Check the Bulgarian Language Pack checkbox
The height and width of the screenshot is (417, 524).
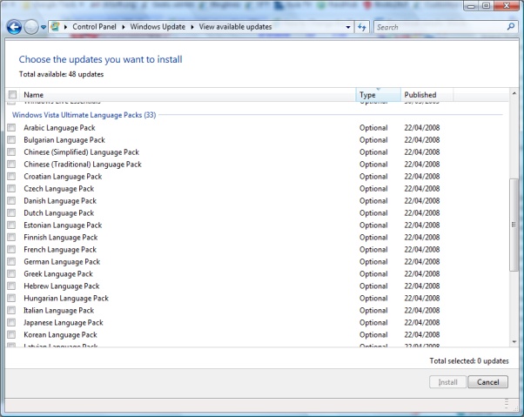point(11,139)
